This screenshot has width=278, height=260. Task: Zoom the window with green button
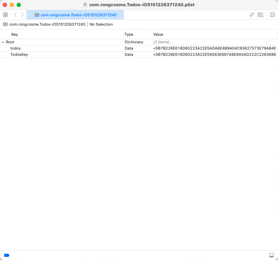point(19,5)
